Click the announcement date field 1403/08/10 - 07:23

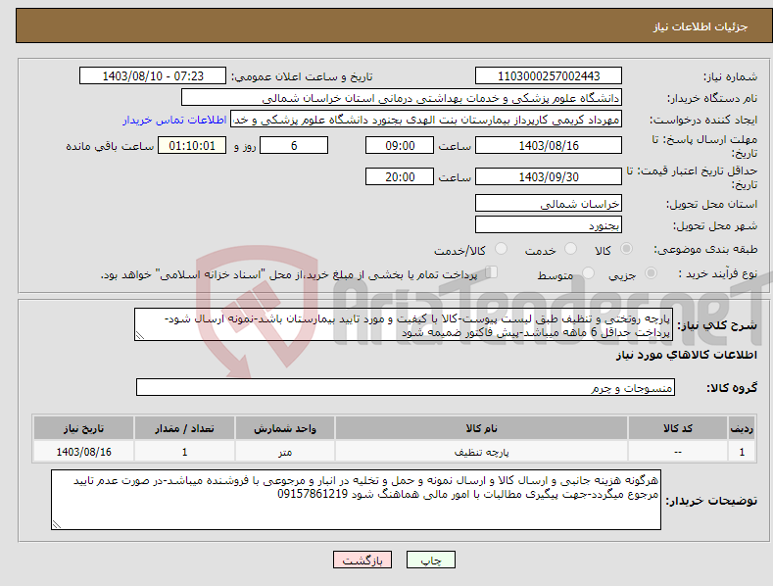(x=153, y=76)
